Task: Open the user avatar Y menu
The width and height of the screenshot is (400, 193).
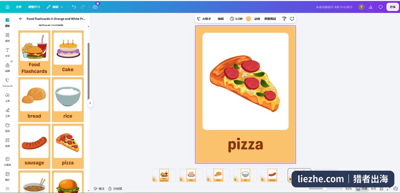Action: coord(361,7)
